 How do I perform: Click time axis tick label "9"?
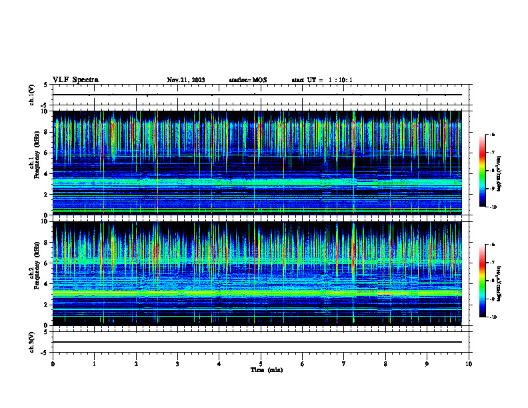click(x=427, y=364)
